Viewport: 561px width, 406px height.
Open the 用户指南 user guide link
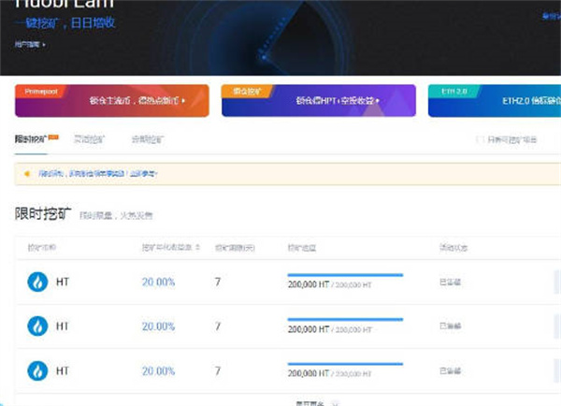tap(30, 44)
